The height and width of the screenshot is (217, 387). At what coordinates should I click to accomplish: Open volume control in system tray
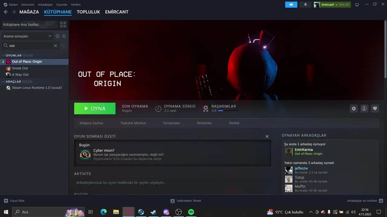353,212
